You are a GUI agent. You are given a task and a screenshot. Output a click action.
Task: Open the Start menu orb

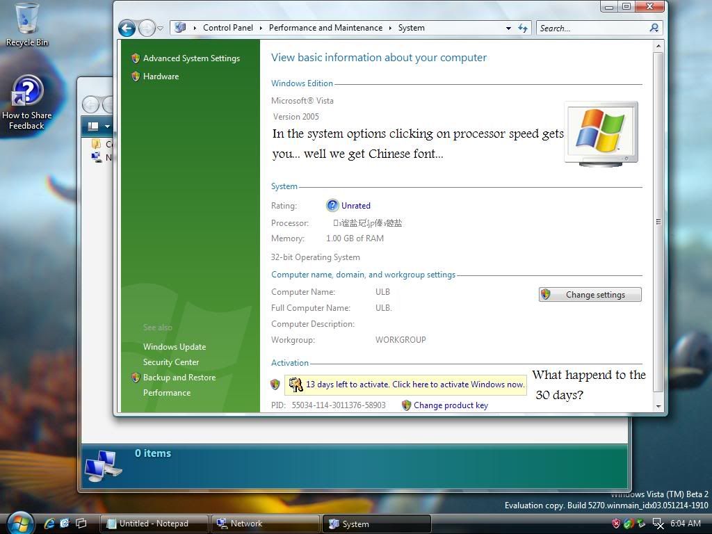pos(20,523)
